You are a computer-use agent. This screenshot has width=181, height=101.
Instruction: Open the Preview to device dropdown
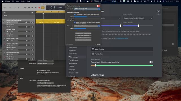click(87, 9)
